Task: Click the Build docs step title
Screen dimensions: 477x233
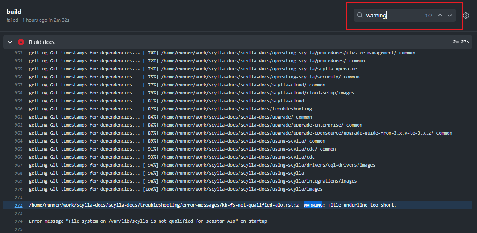Action: pos(41,42)
